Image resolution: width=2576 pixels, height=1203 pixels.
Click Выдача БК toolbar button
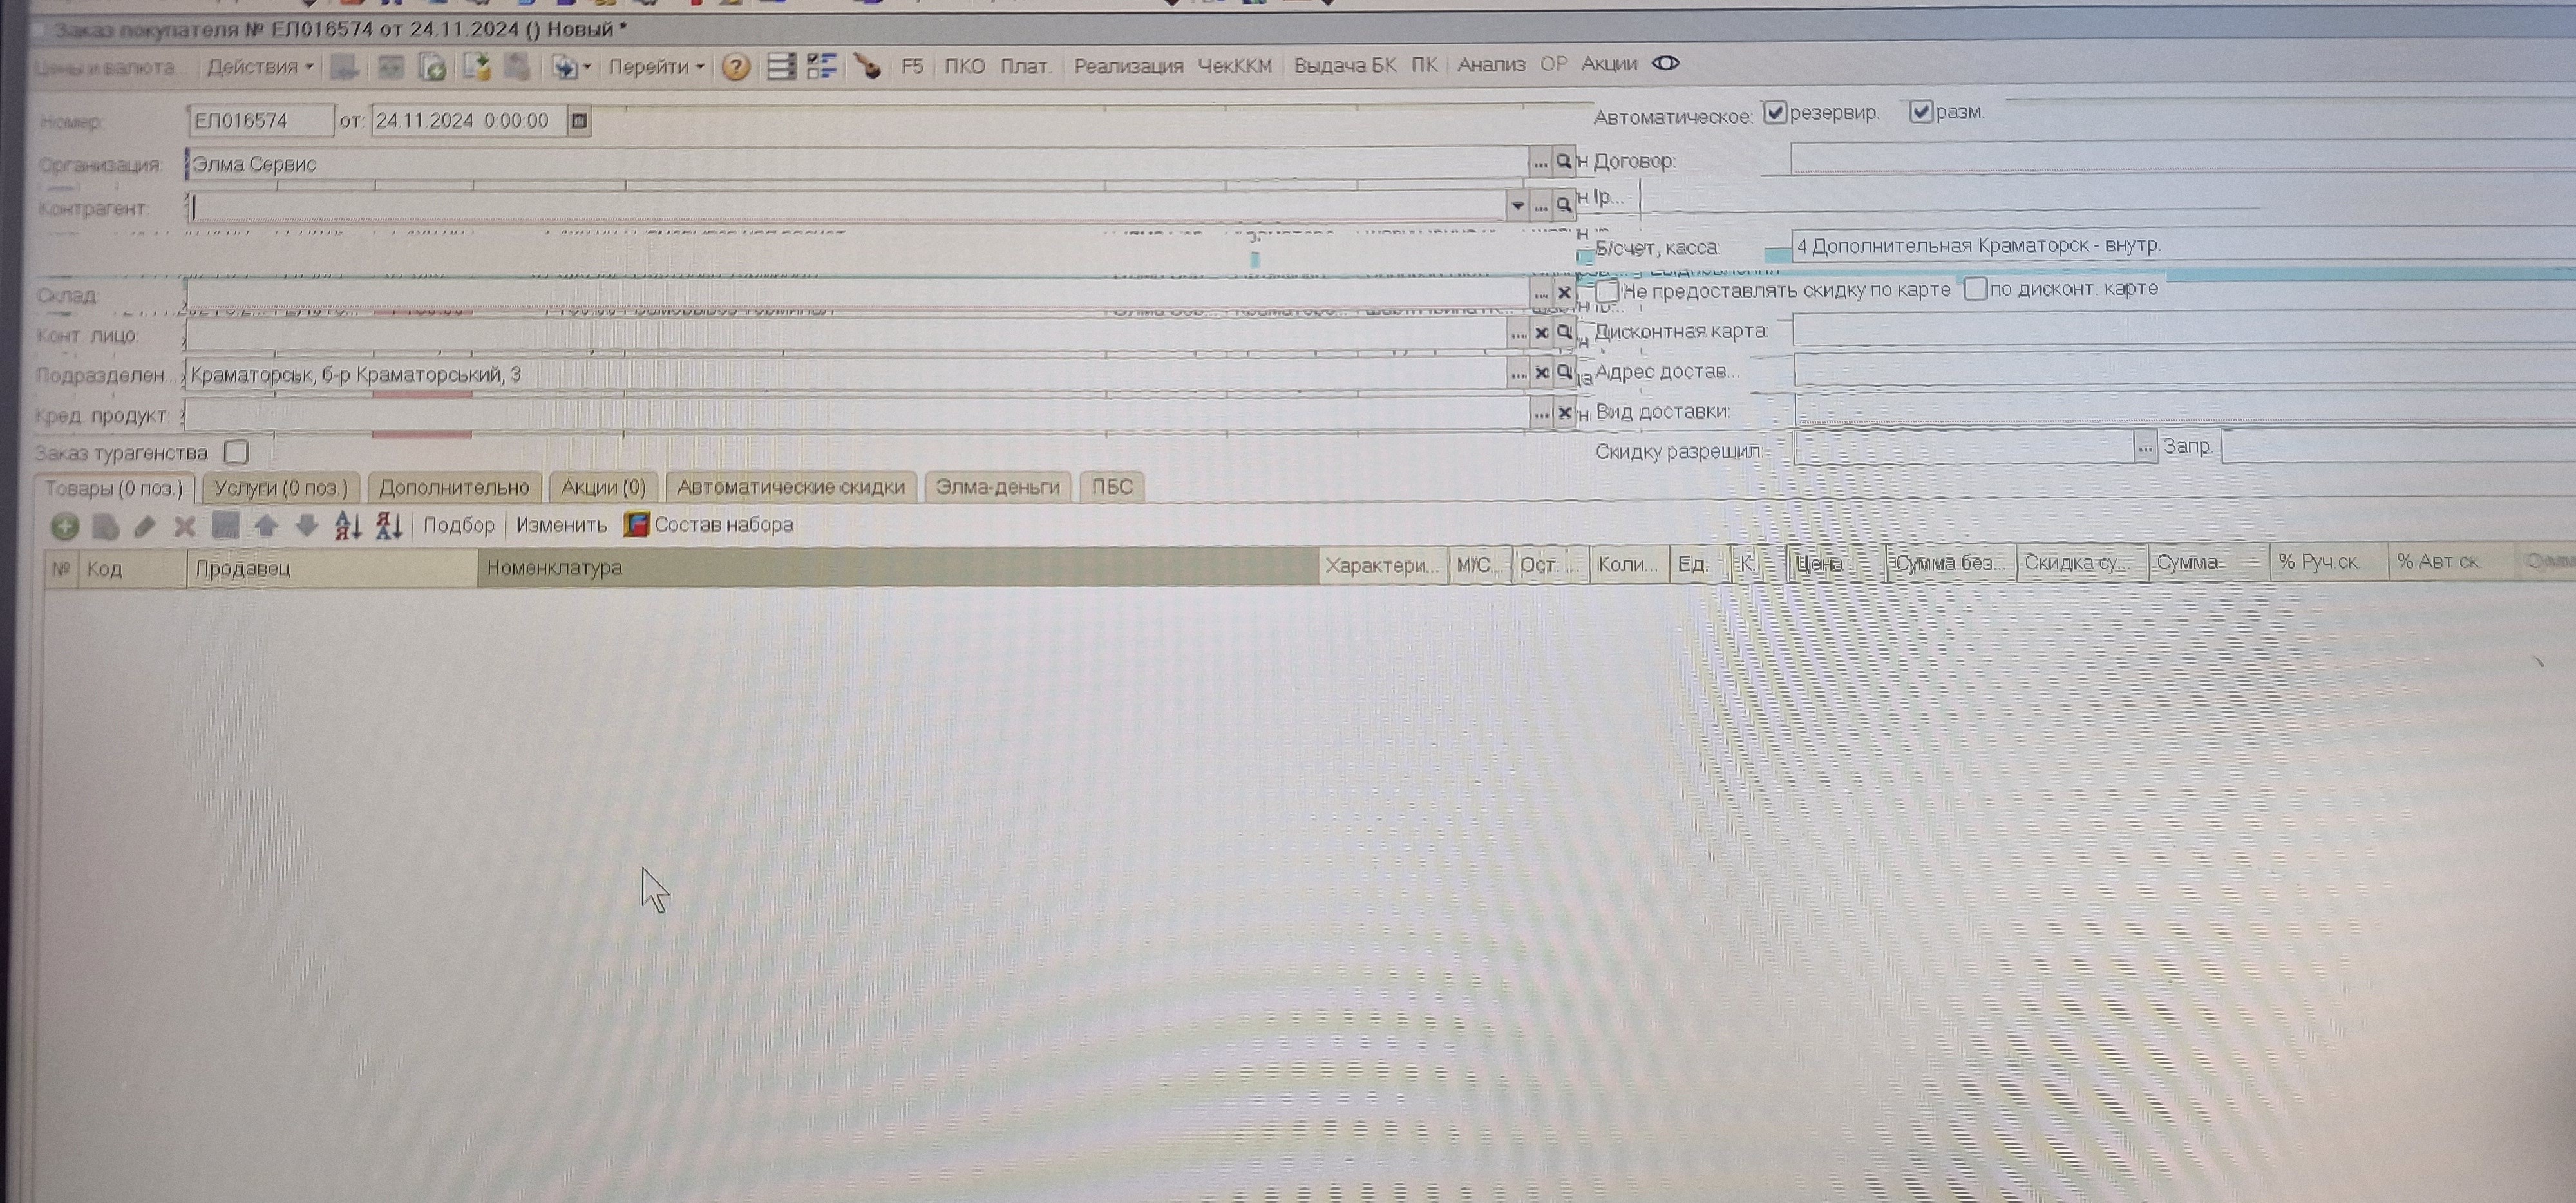[x=1345, y=65]
